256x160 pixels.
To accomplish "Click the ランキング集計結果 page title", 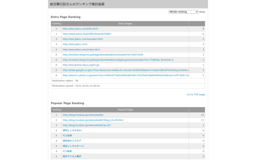I will 77,4.
